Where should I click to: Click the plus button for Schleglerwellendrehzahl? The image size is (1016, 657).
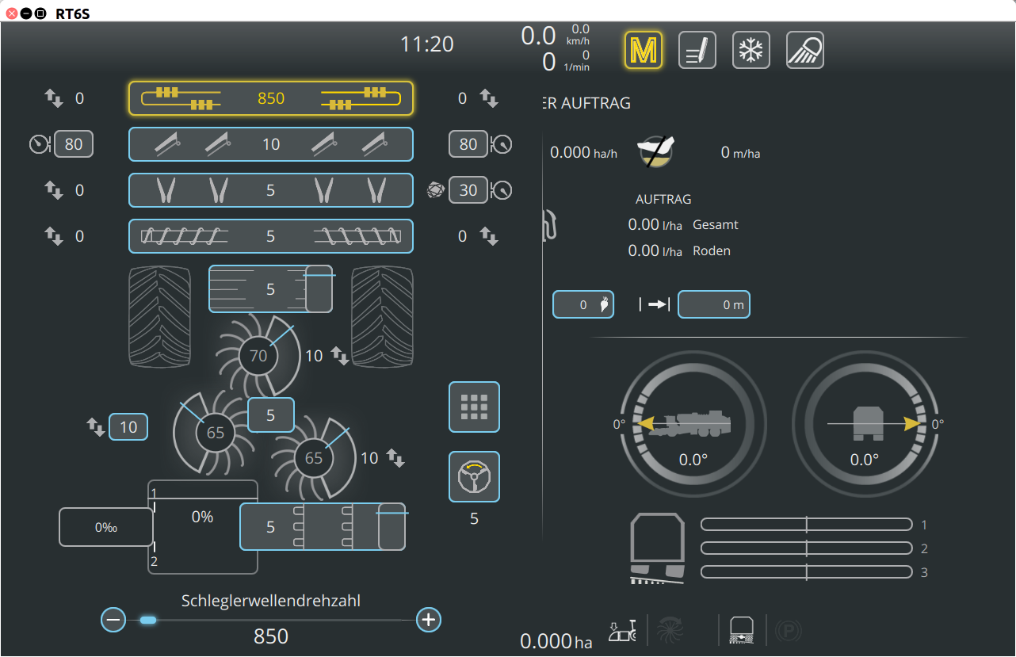coord(429,620)
